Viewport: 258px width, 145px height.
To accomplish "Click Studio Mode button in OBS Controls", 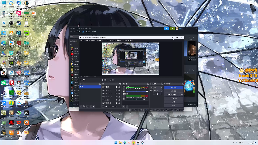I will (174, 98).
